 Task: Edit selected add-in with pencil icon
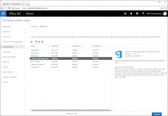(x=36, y=42)
